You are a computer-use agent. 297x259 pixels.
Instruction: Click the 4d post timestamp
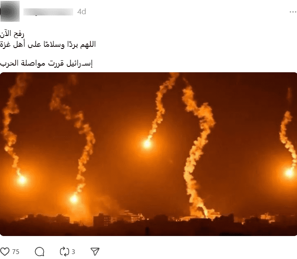point(81,12)
